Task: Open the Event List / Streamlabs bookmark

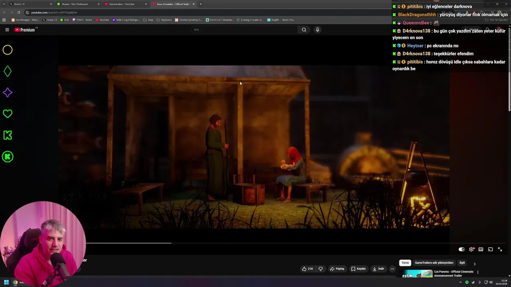Action: pos(219,20)
